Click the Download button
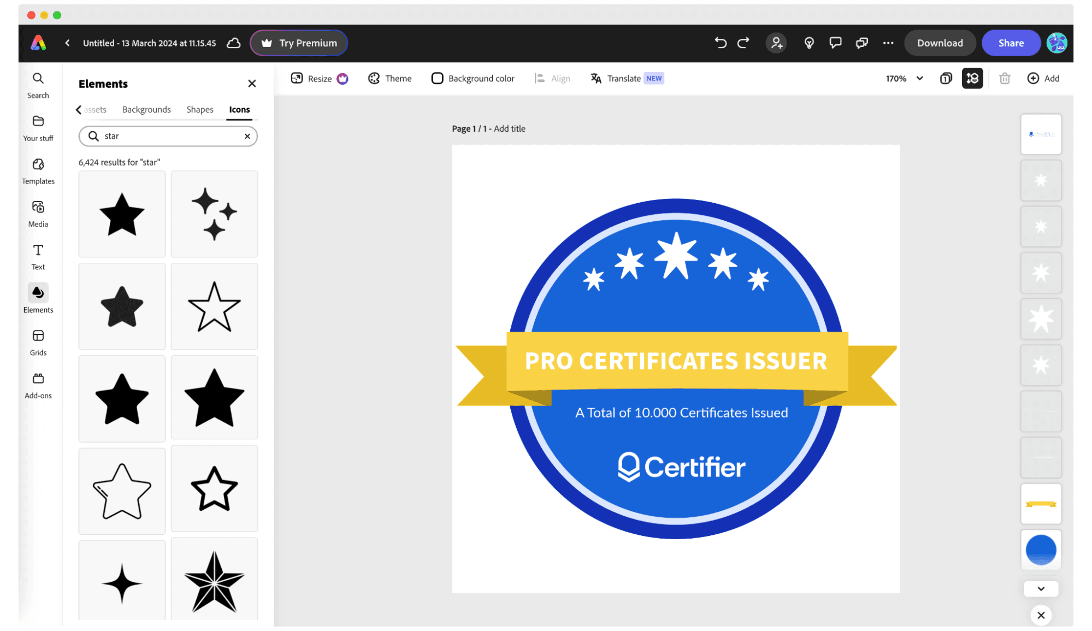 [940, 43]
